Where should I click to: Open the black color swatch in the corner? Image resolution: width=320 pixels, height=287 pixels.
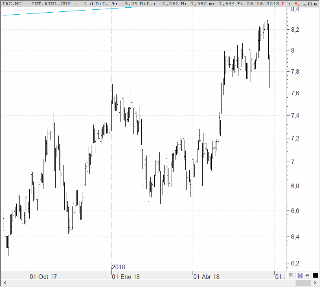[x=315, y=275]
